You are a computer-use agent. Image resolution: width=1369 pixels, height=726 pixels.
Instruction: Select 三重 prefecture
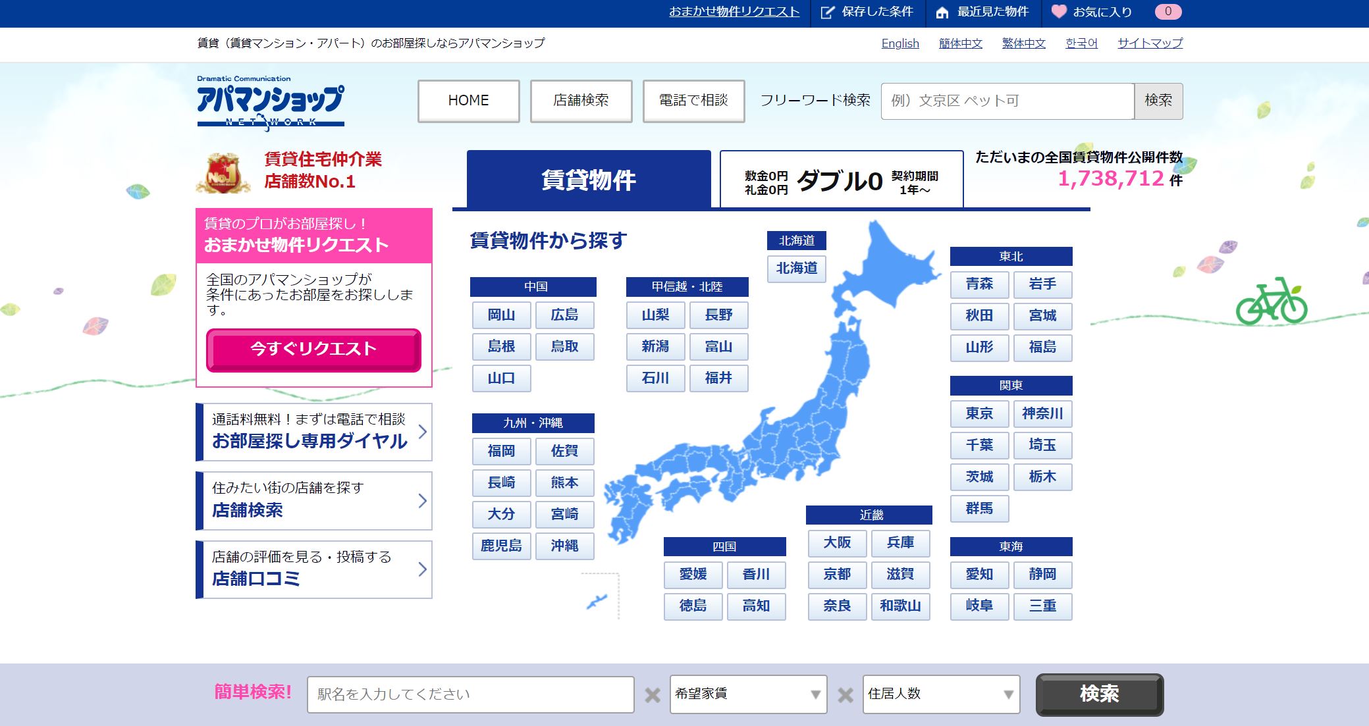point(1042,606)
